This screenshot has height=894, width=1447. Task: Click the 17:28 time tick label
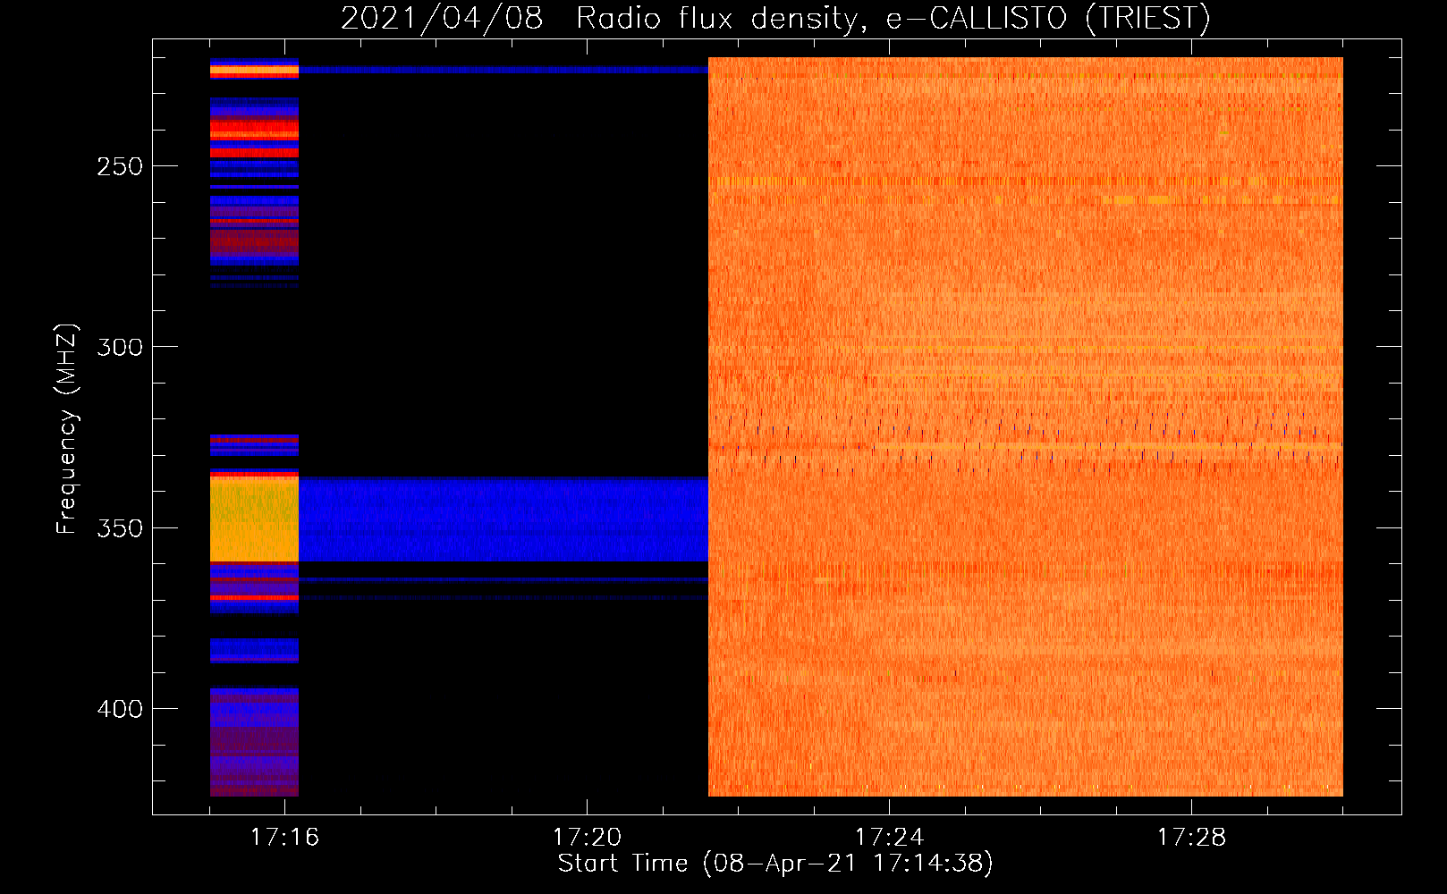coord(1191,838)
